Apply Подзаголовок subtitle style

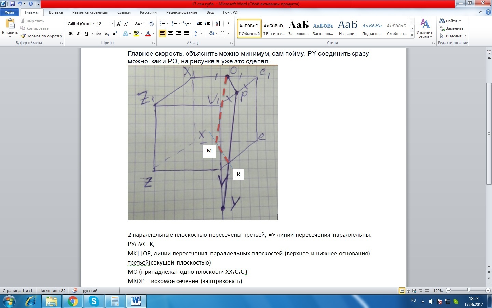coord(372,28)
